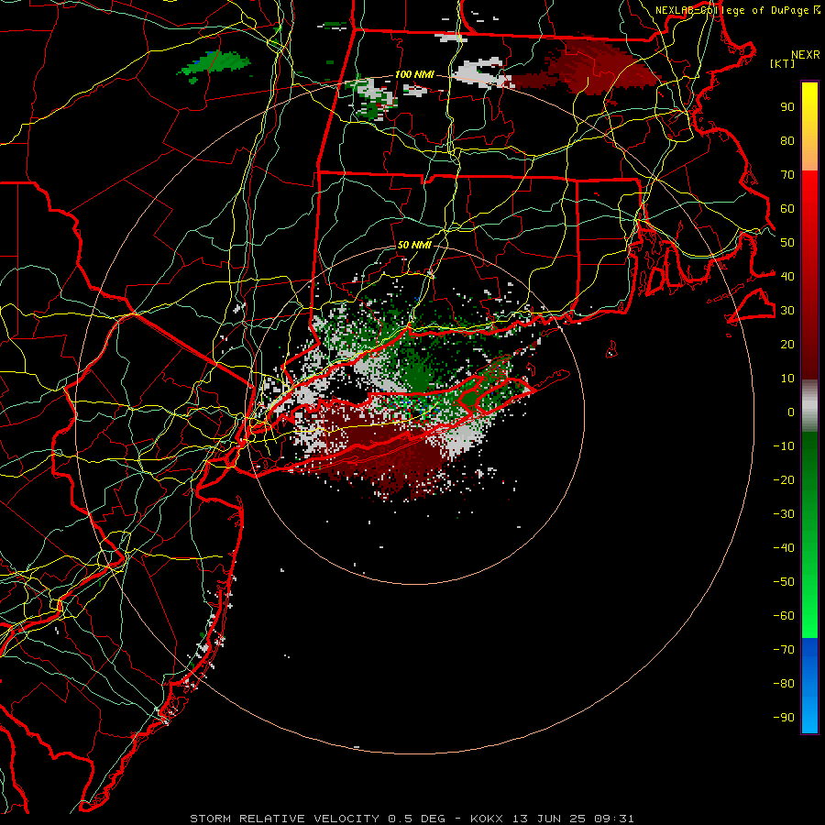Click the "KOKX 13 JUN 25 09:31" timestamp text
The height and width of the screenshot is (825, 825).
pyautogui.click(x=552, y=819)
